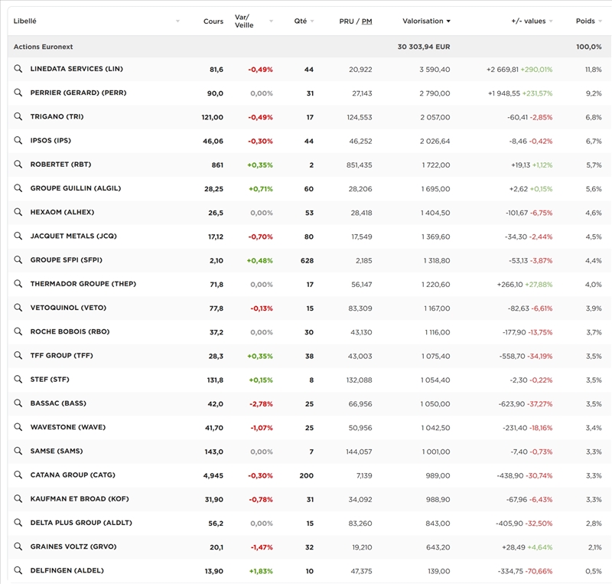Click GROUPE GUILLIN price 28,25
This screenshot has width=612, height=584.
[x=214, y=189]
